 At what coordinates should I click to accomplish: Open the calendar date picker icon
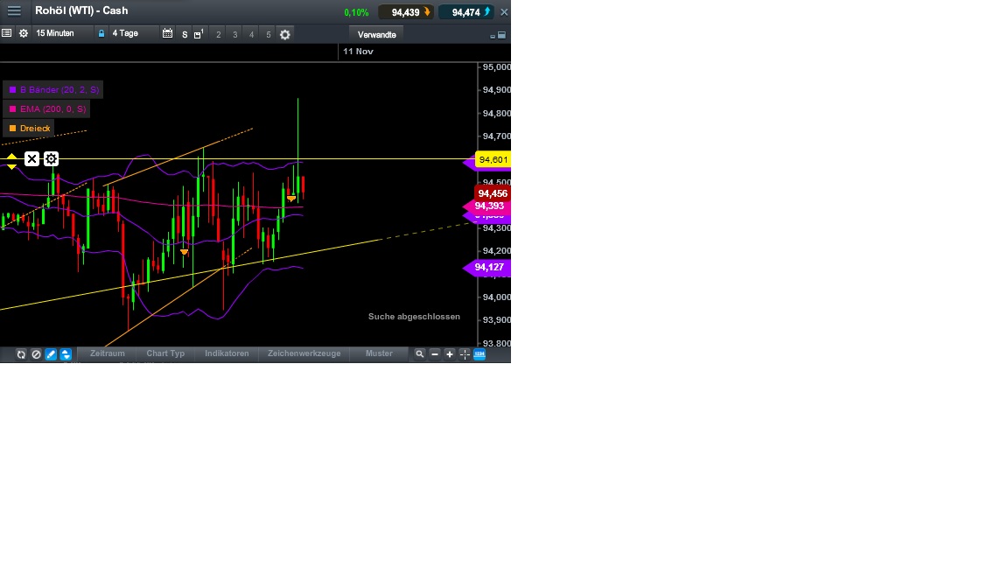[x=167, y=34]
